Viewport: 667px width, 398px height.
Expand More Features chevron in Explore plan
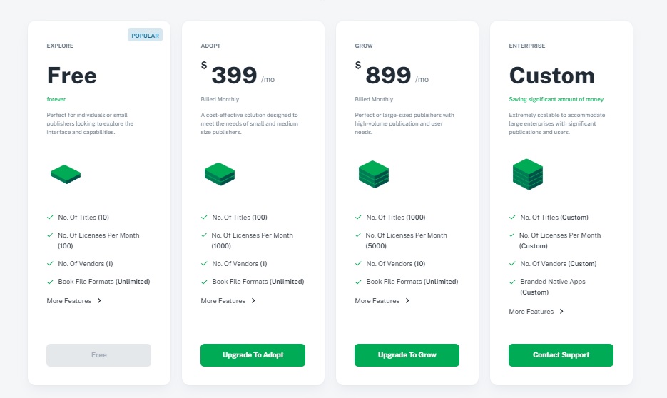click(99, 300)
